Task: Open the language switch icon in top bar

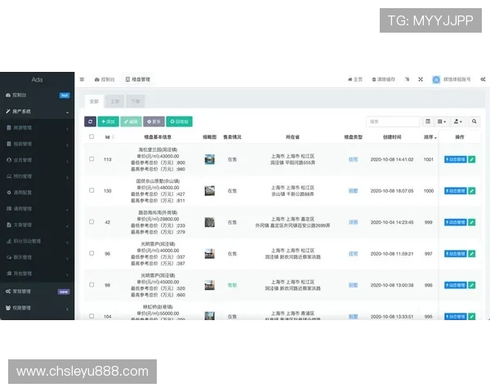Action: (407, 79)
